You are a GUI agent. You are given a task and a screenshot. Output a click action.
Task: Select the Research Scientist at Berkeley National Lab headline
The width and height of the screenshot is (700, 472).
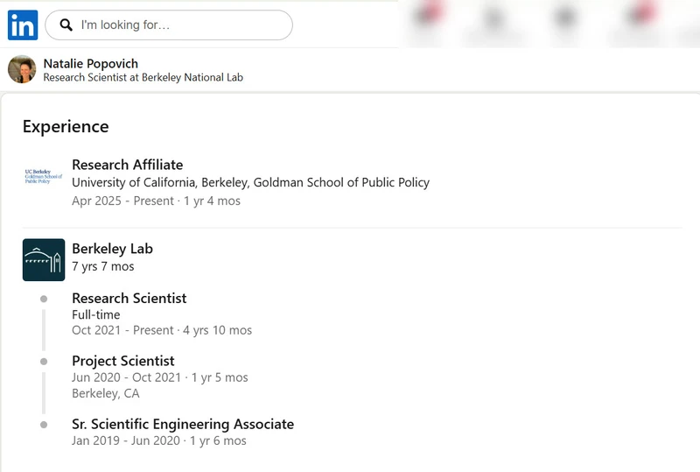(143, 77)
